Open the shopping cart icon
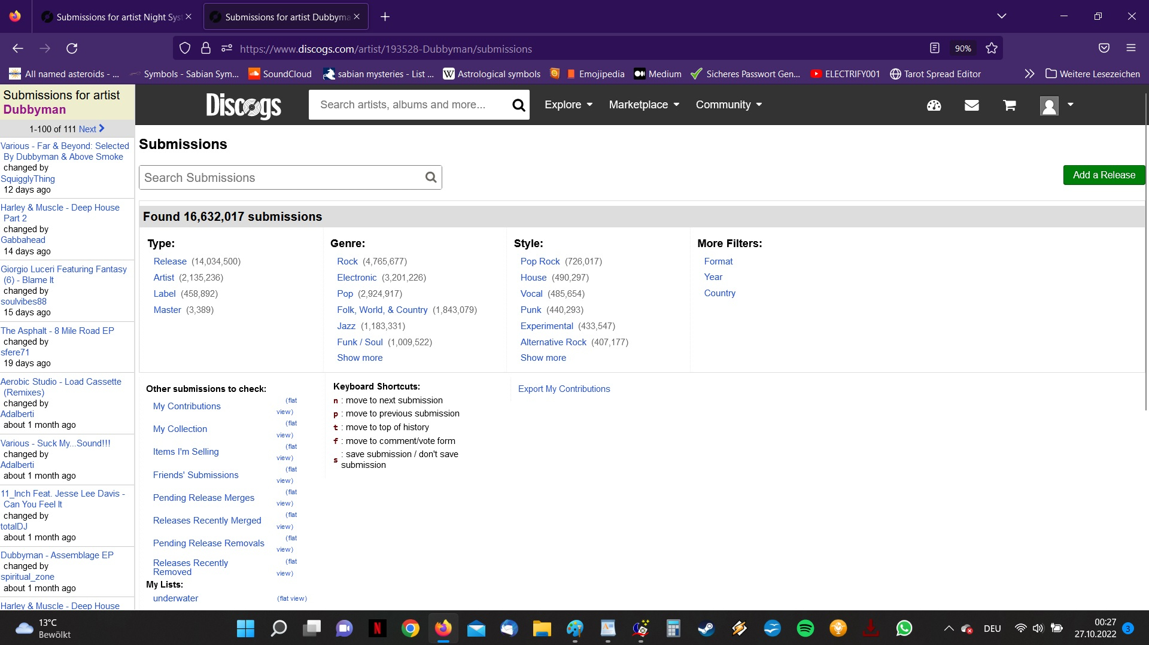 tap(1009, 105)
